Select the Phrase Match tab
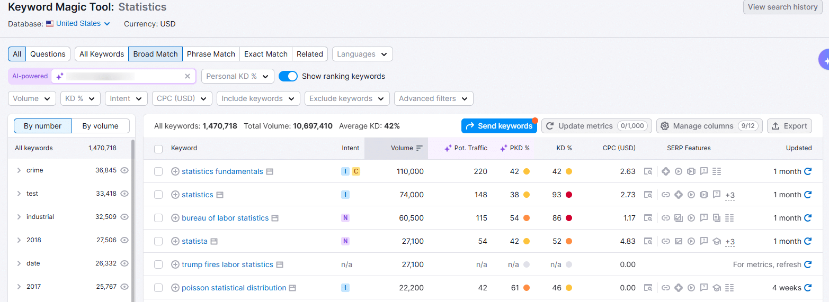829x302 pixels. click(211, 54)
